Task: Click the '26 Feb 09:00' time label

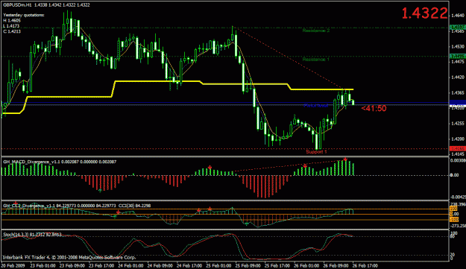Action: point(336,265)
